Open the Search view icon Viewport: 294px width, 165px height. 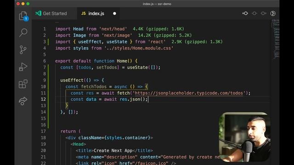pyautogui.click(x=23, y=33)
